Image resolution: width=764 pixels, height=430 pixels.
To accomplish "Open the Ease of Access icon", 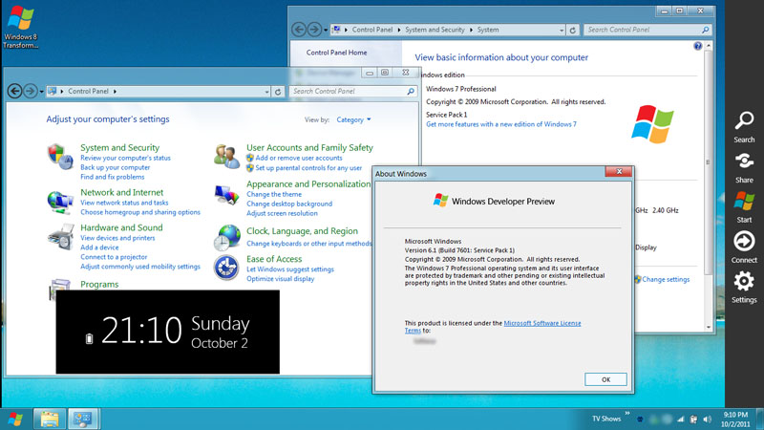I will click(226, 268).
